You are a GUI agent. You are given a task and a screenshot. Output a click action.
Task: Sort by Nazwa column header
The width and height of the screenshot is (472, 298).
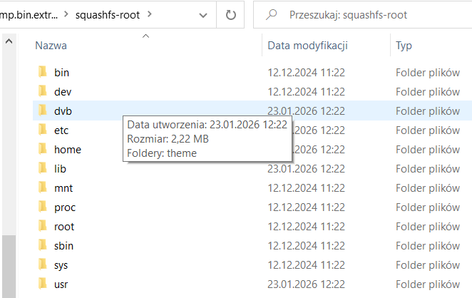tap(51, 46)
